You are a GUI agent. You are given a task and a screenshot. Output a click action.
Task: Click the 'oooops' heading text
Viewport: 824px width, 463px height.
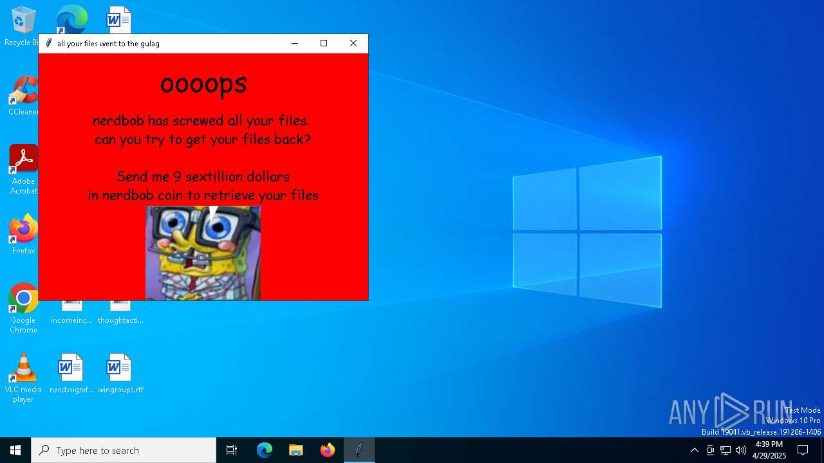tap(203, 84)
